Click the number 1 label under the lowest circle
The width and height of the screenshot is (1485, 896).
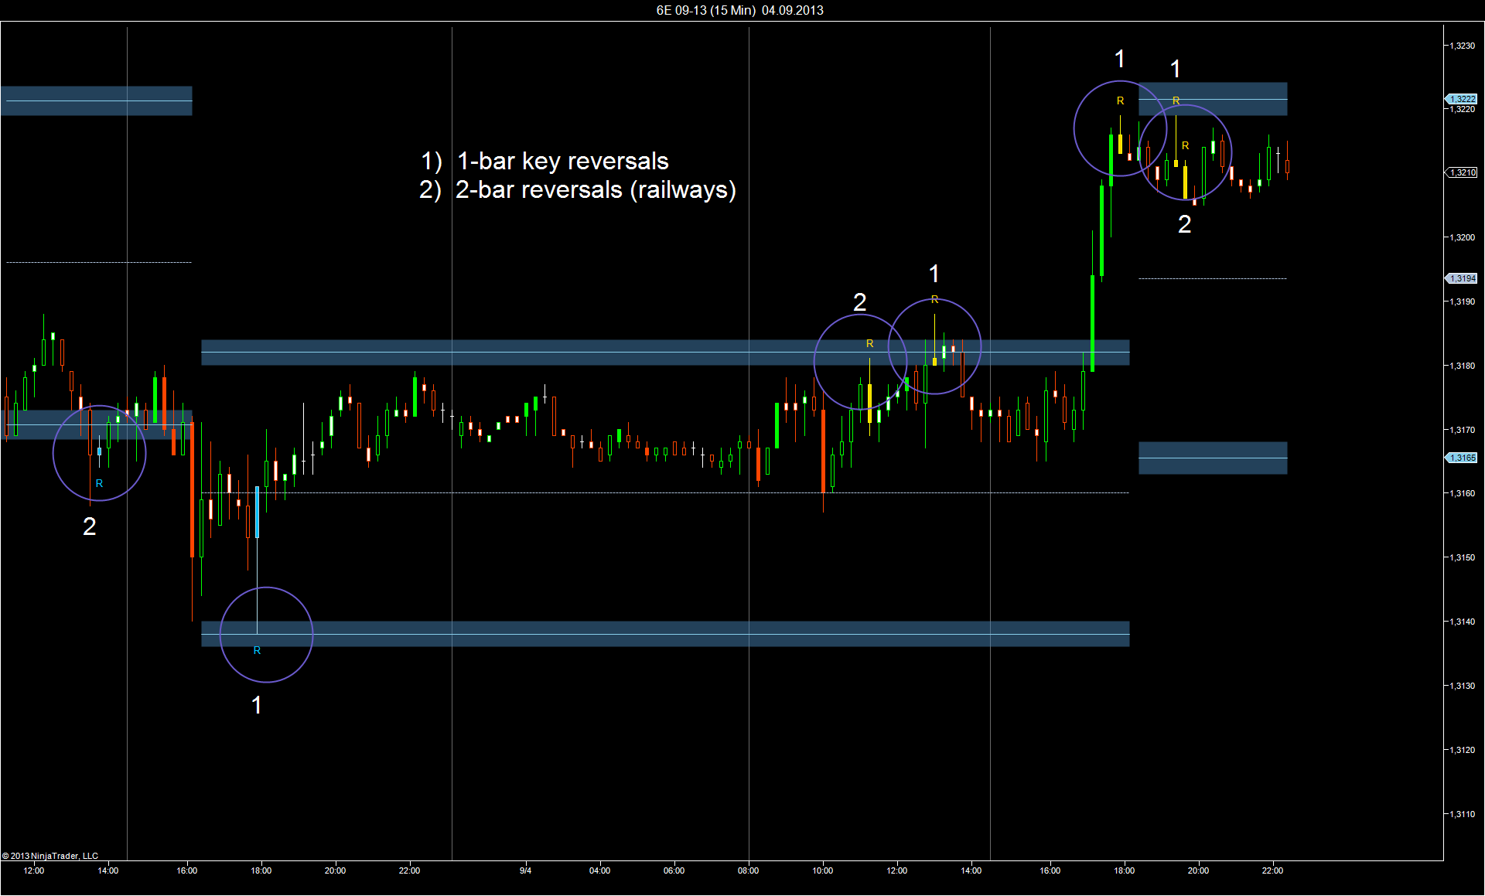(x=257, y=705)
